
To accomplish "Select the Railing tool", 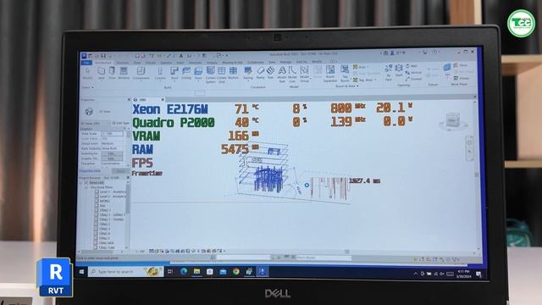I will (248, 74).
